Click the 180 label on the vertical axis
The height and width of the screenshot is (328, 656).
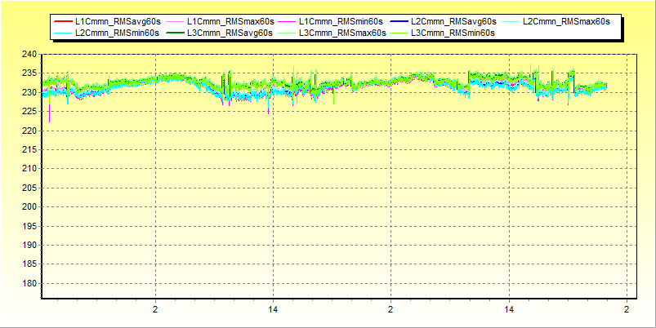[29, 283]
